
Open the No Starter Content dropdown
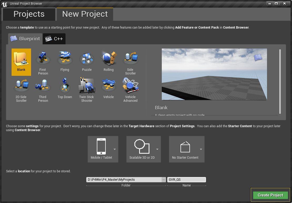(x=201, y=149)
